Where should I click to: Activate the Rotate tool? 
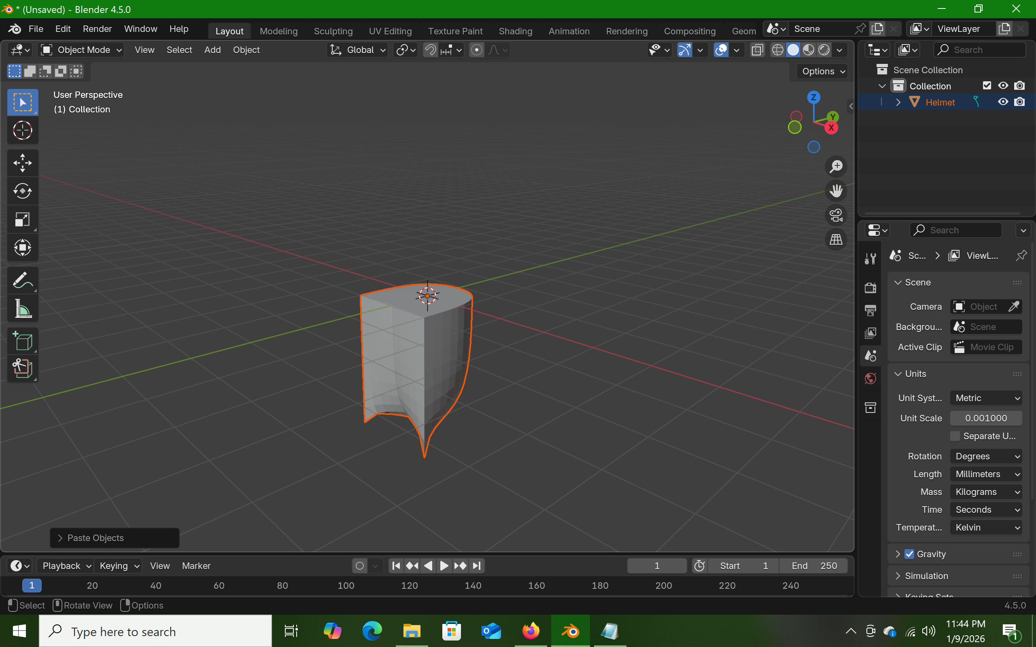tap(23, 191)
